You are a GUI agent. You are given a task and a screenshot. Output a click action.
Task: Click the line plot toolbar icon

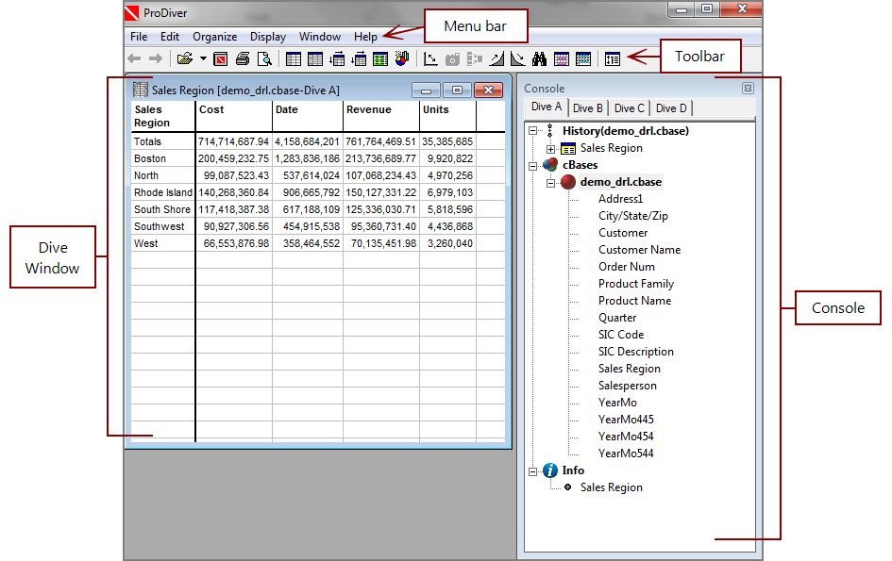pyautogui.click(x=430, y=59)
